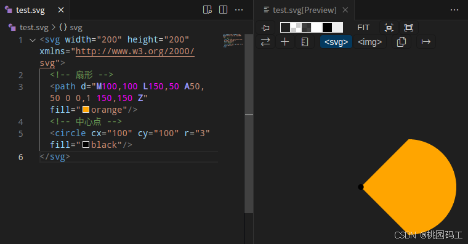Open More Actions menu in editor pane
Screen dimensions: 468x244
[x=239, y=10]
